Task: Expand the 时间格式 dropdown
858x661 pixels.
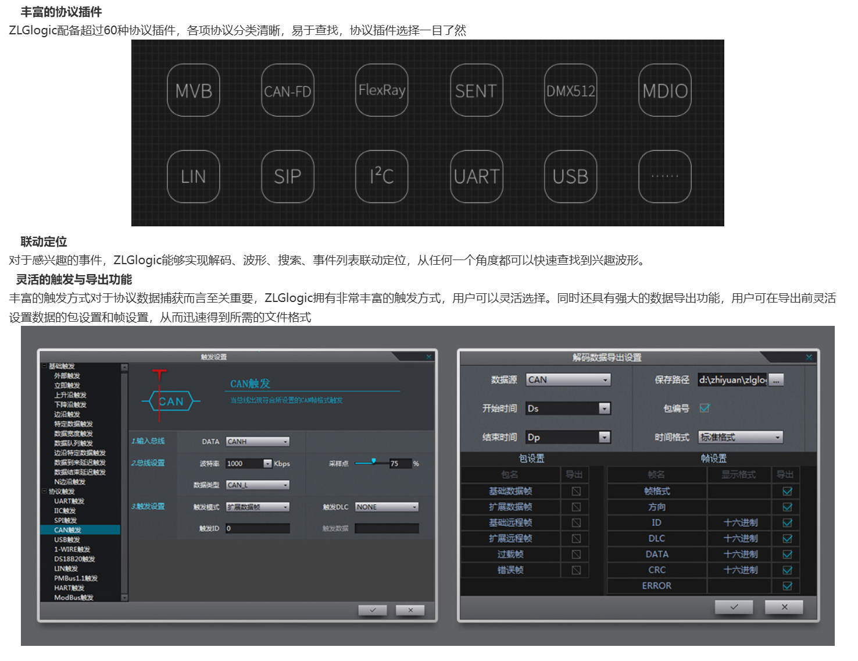Action: click(x=741, y=437)
